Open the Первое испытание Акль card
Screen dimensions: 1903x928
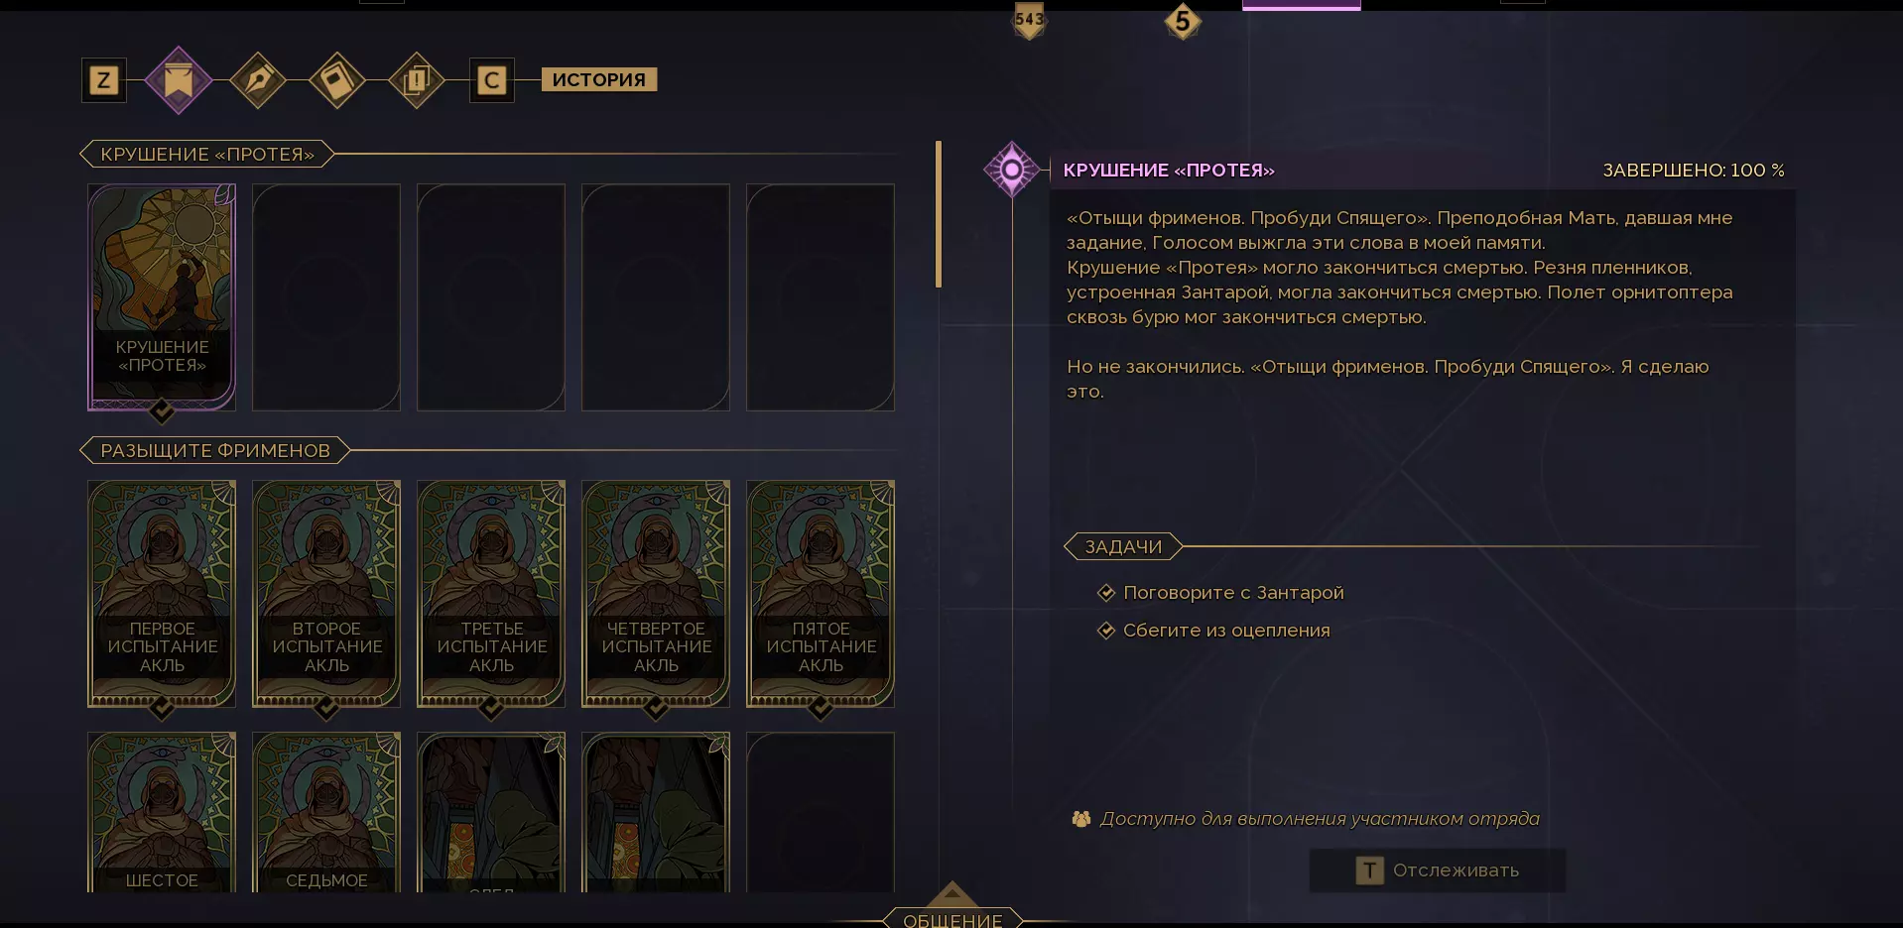pyautogui.click(x=162, y=594)
